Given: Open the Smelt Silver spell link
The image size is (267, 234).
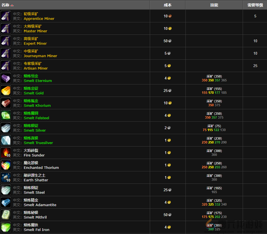Looking at the screenshot, I should pyautogui.click(x=35, y=131).
